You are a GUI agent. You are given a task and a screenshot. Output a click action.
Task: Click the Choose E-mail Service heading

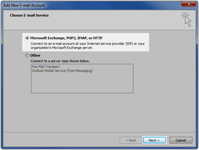coord(29,15)
